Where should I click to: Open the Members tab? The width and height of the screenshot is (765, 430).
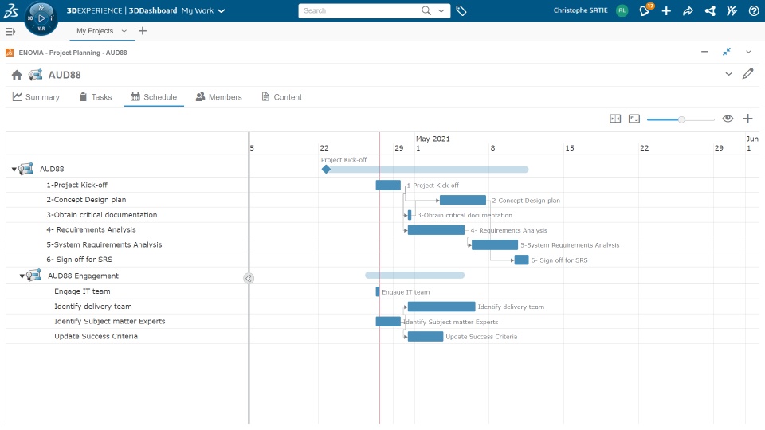tap(218, 97)
